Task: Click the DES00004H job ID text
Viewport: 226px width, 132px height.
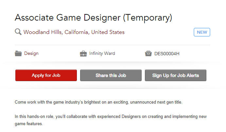Action: point(167,54)
